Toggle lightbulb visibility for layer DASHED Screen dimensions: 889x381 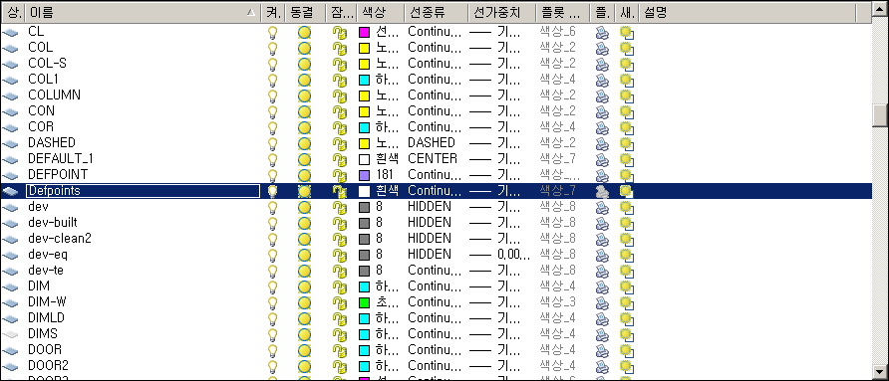[x=273, y=143]
